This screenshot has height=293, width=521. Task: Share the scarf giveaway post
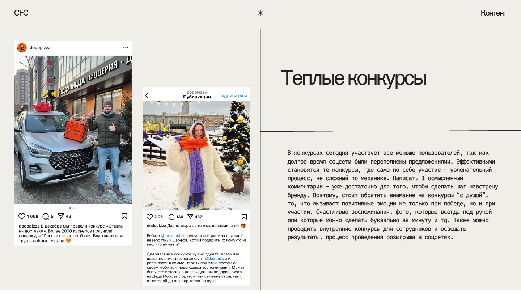(190, 217)
